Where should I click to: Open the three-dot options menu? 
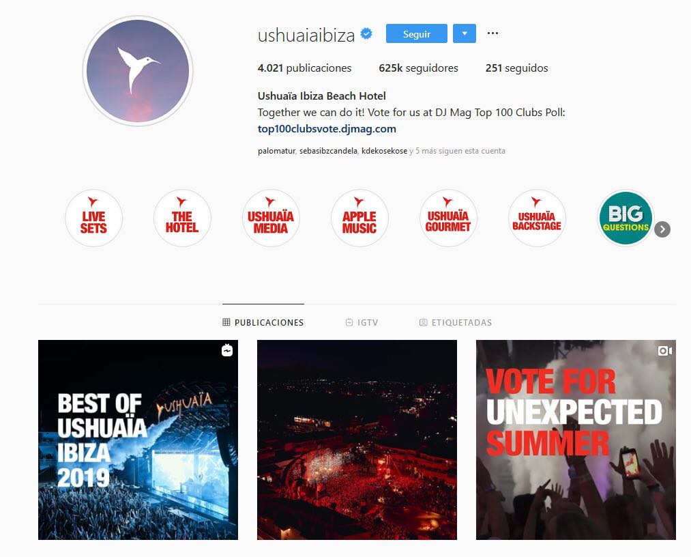click(x=492, y=33)
